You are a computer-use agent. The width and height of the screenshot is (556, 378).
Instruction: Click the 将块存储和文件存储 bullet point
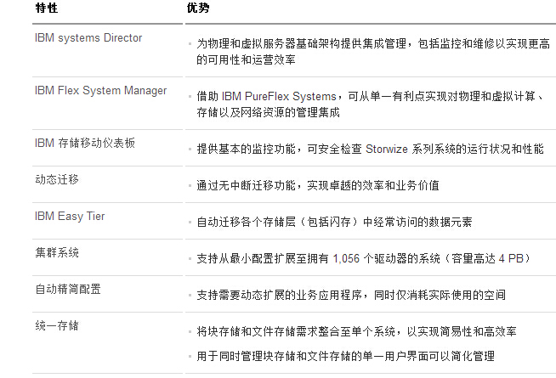(x=356, y=331)
